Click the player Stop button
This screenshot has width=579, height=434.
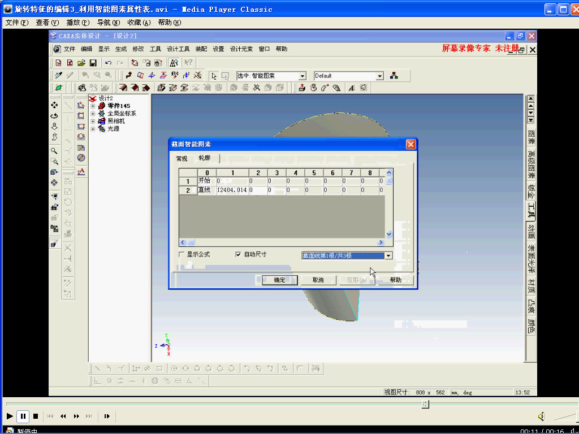tap(36, 416)
